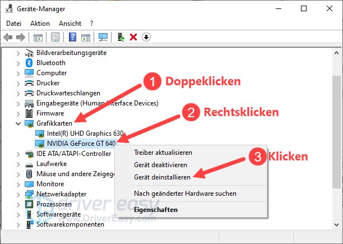343x244 pixels.
Task: Click the blue Help question-mark toolbar icon
Action: pos(72,37)
